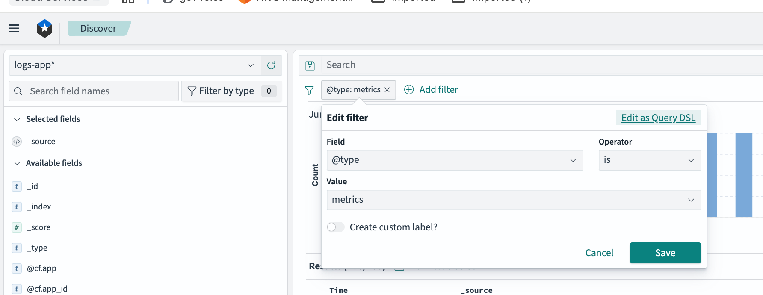Viewport: 763px width, 295px height.
Task: Cancel the filter edit
Action: [599, 253]
